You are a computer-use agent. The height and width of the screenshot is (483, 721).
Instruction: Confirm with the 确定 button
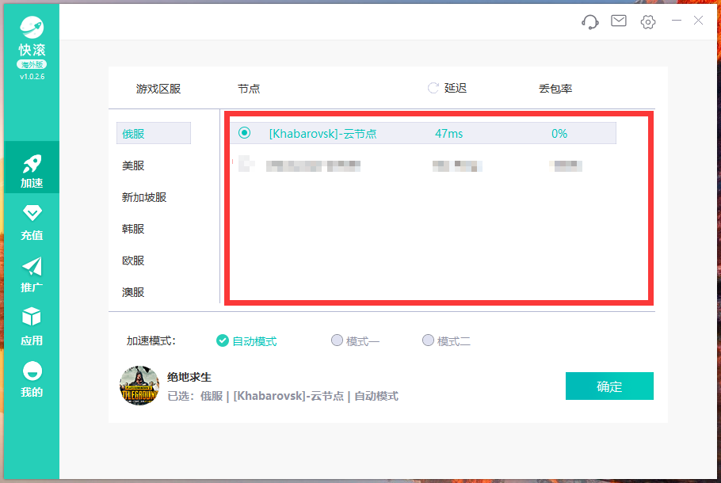609,386
